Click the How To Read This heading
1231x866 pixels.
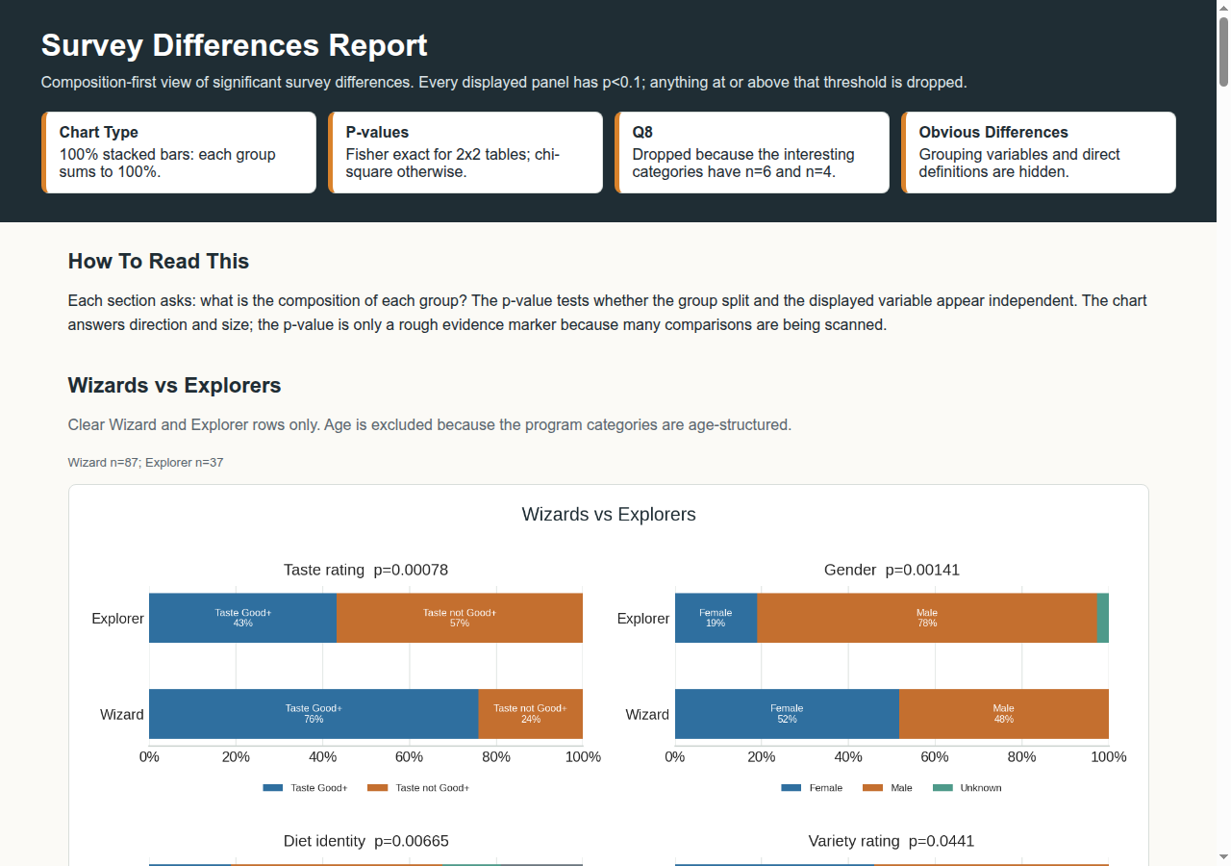pos(159,262)
